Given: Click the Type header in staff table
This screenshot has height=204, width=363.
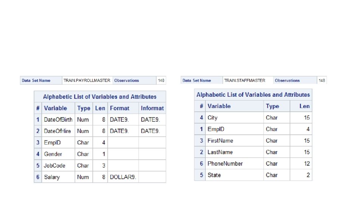Looking at the screenshot, I should [277, 106].
